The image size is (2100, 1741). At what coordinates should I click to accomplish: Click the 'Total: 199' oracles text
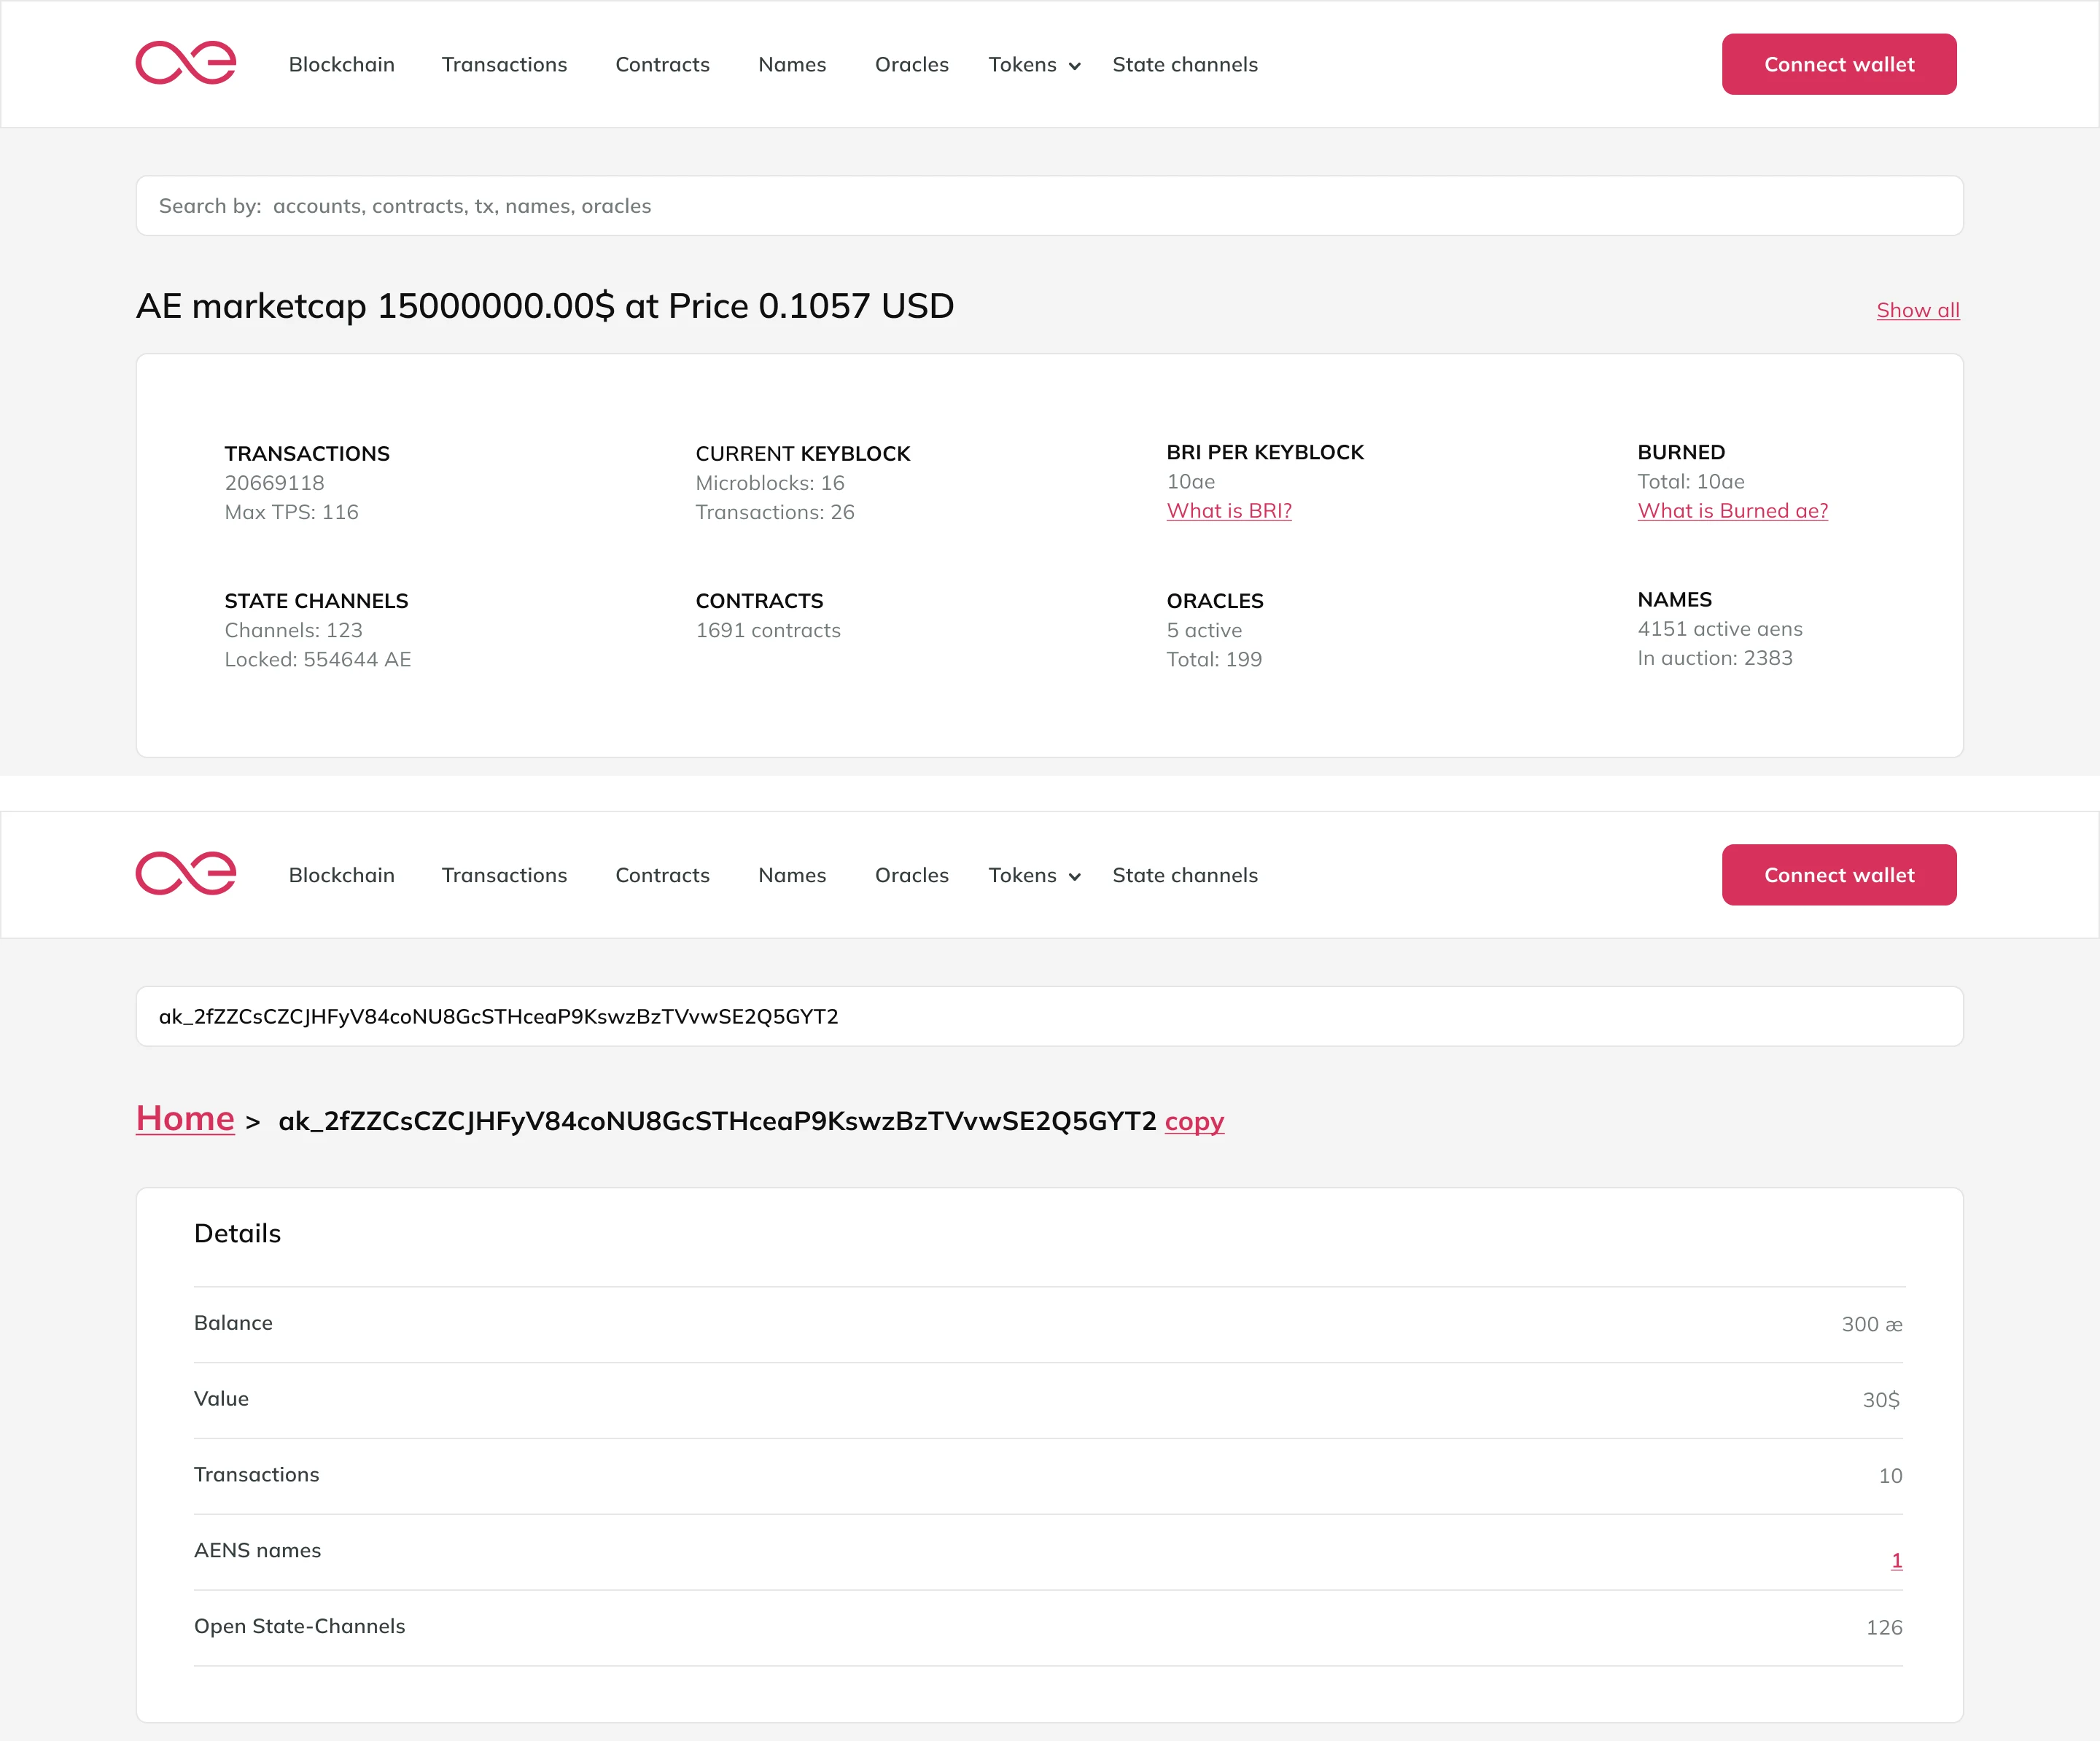1214,659
